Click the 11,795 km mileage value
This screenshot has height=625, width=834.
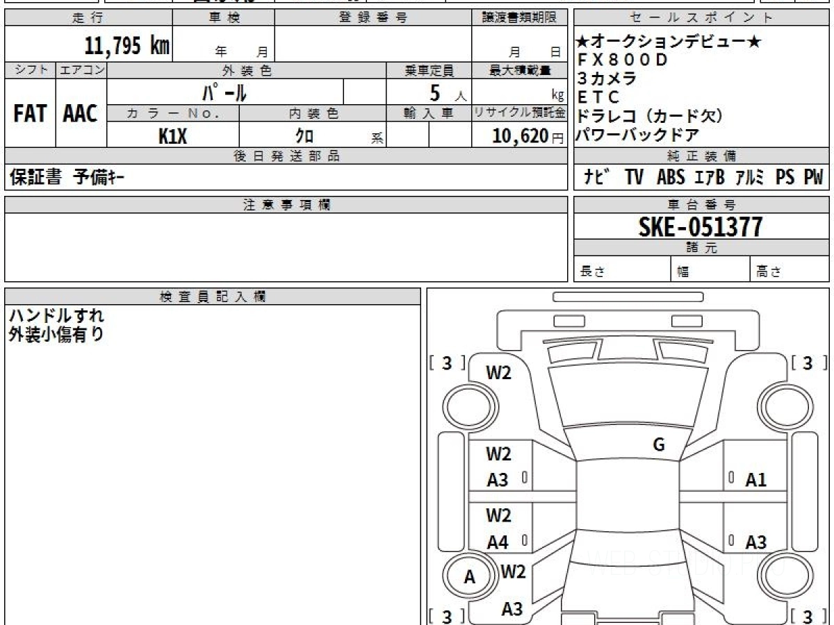pos(126,46)
